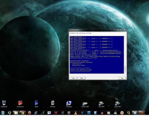Click the blue play arrow taskbar icon
This screenshot has height=116, width=149.
point(82,113)
